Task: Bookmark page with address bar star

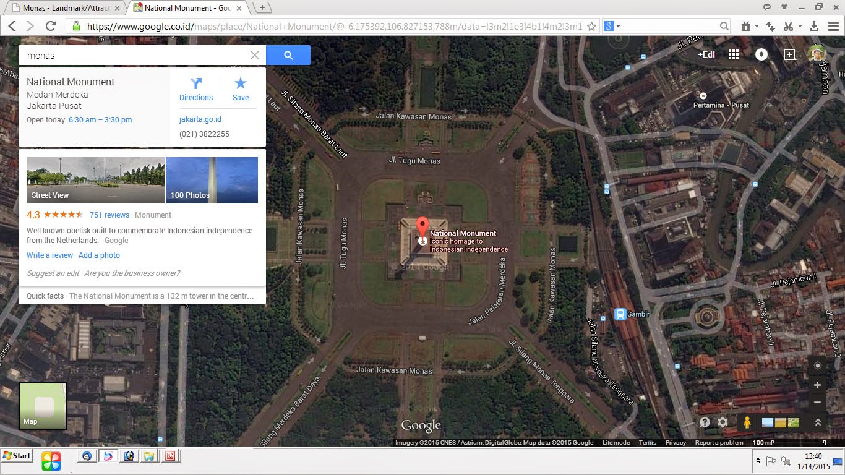Action: 591,26
